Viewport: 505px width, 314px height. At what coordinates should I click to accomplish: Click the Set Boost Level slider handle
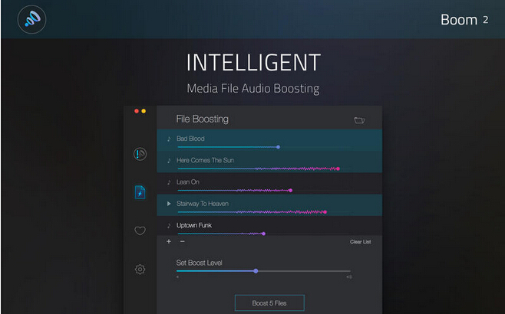pos(256,270)
